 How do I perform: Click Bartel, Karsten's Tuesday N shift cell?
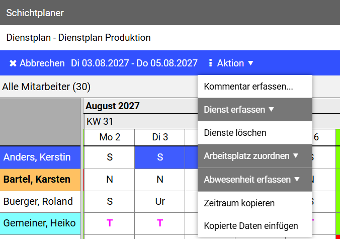(160, 180)
